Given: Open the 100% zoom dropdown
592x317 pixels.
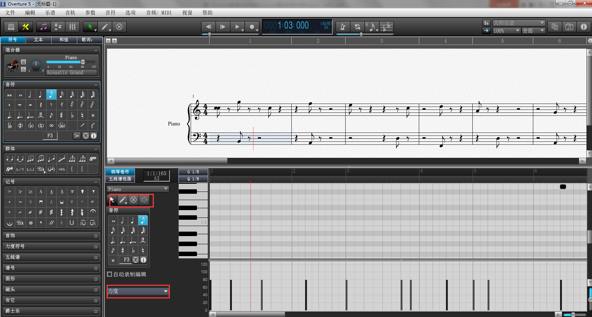Looking at the screenshot, I should click(507, 31).
